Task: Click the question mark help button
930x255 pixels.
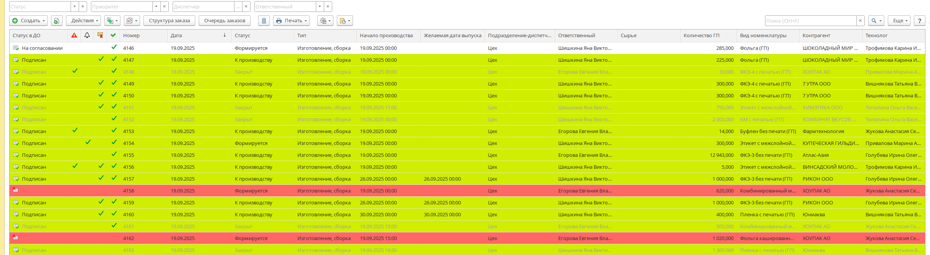Action: click(919, 21)
